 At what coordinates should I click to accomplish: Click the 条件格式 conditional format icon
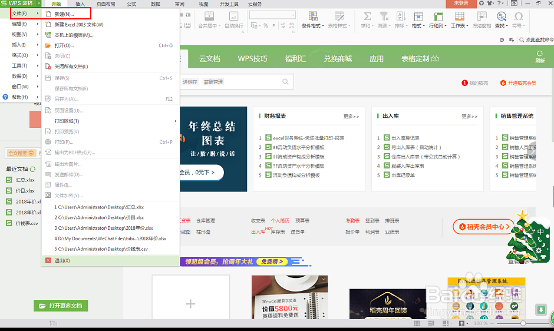(x=313, y=16)
